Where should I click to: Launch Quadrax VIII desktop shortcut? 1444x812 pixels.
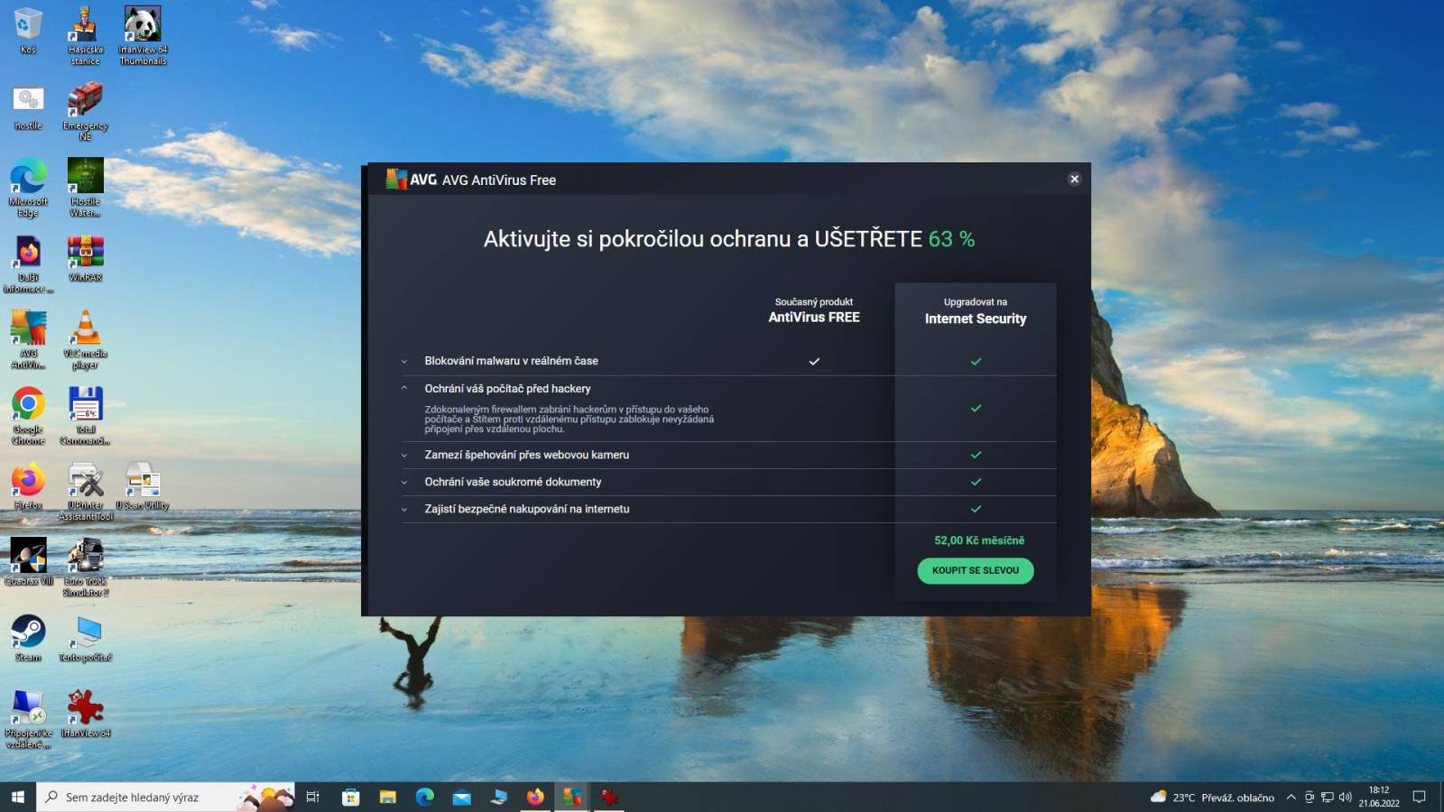(x=28, y=562)
